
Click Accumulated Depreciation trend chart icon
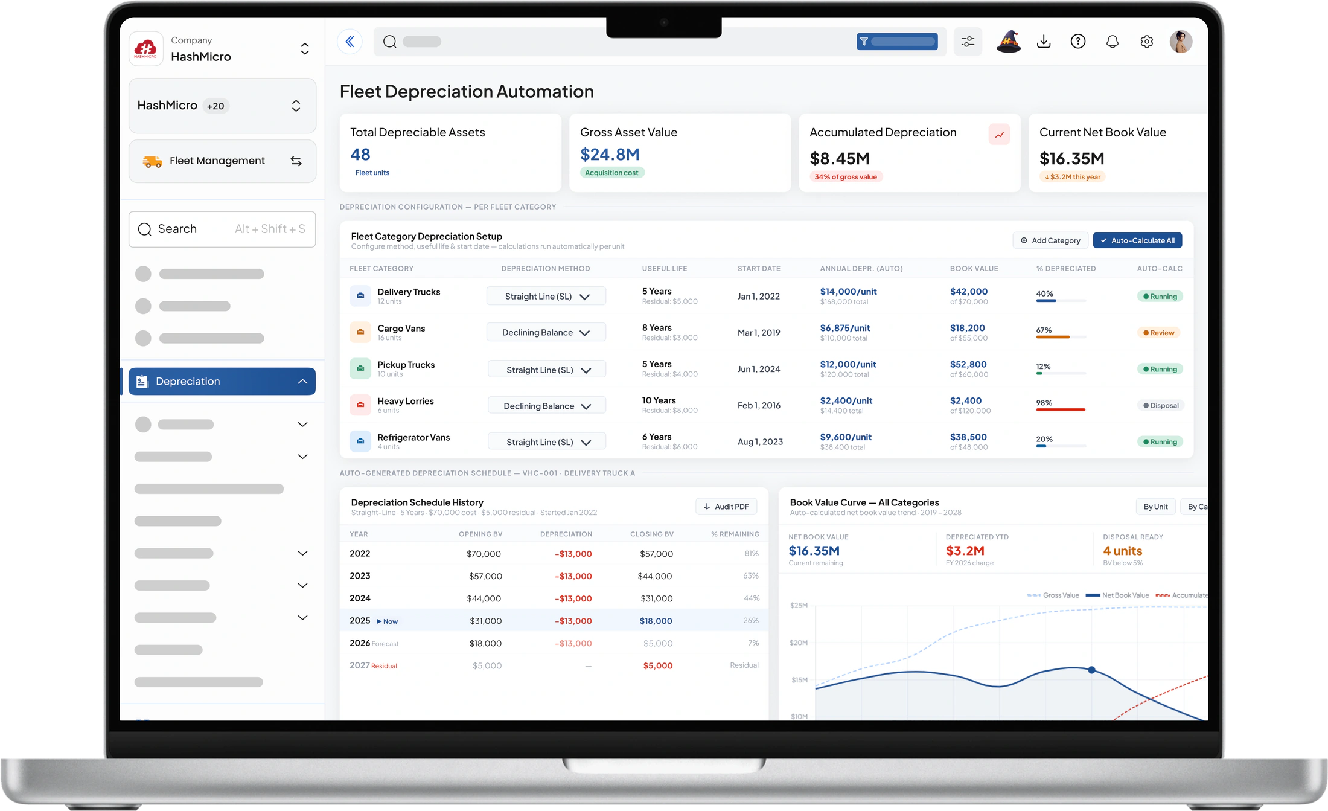(1000, 135)
